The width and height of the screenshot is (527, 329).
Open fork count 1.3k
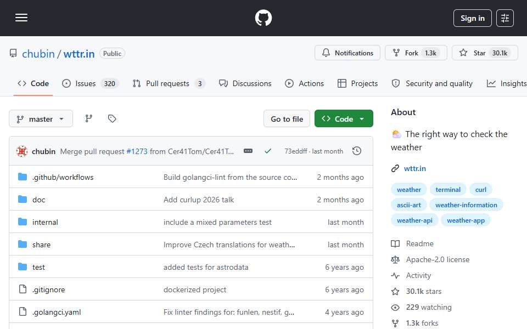tap(430, 53)
